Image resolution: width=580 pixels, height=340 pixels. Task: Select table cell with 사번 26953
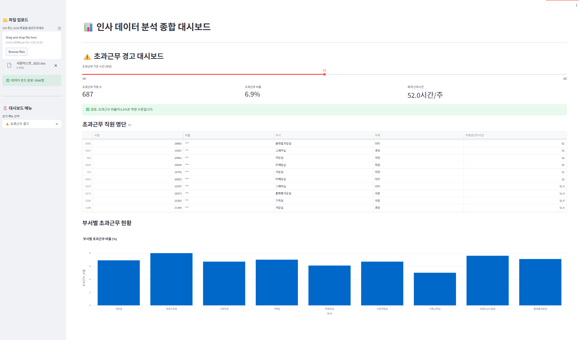point(138,179)
